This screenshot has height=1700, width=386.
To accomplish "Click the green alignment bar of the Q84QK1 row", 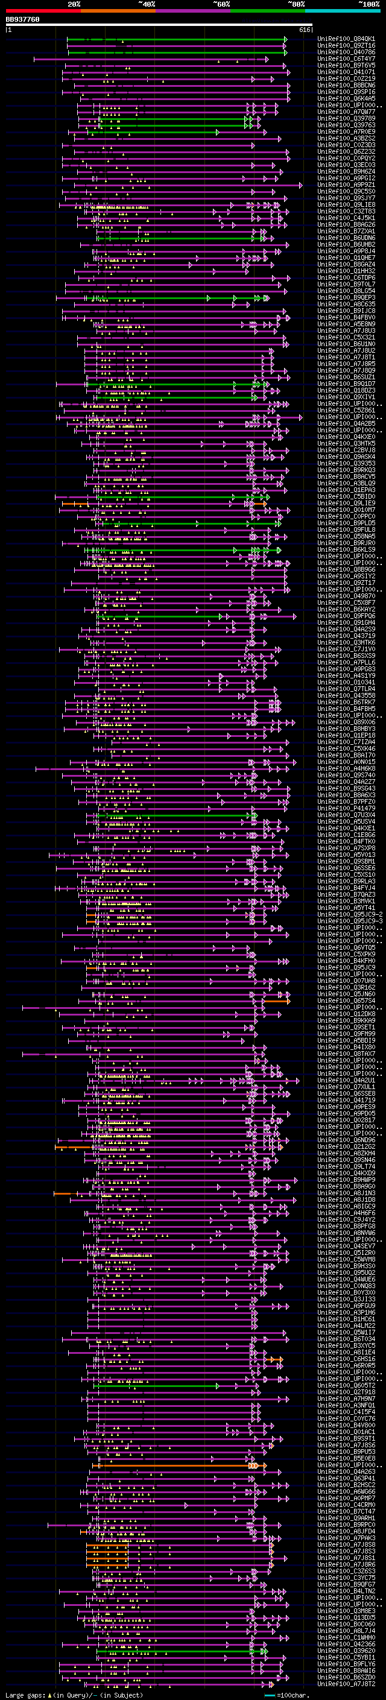I will coord(177,40).
